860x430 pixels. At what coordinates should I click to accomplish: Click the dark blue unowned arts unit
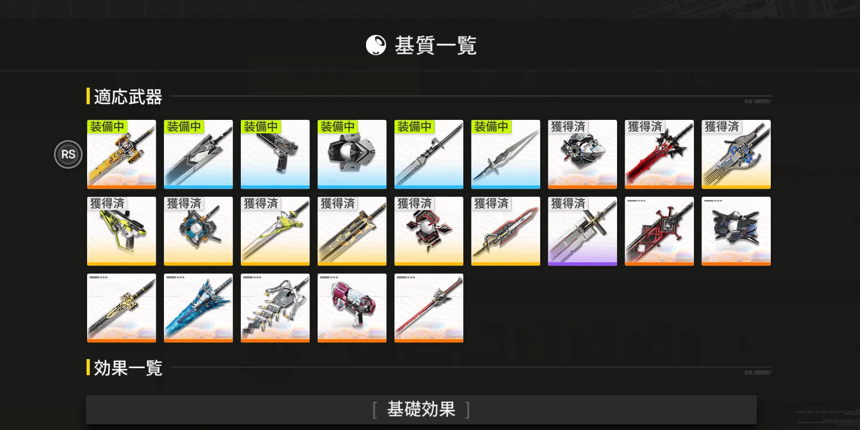[736, 231]
